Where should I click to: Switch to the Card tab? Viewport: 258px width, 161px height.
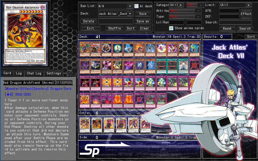[7, 73]
